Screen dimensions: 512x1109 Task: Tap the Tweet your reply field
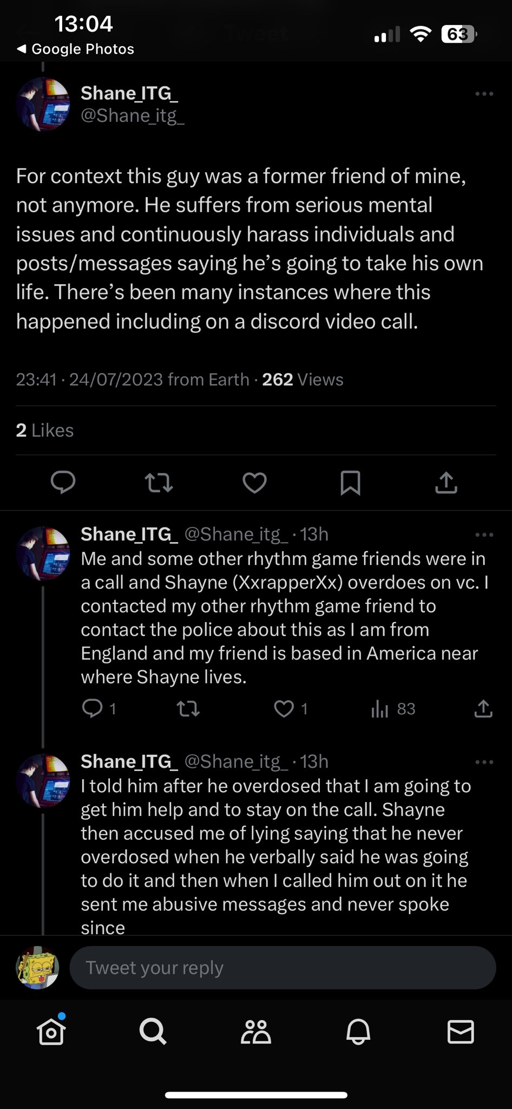pyautogui.click(x=283, y=968)
